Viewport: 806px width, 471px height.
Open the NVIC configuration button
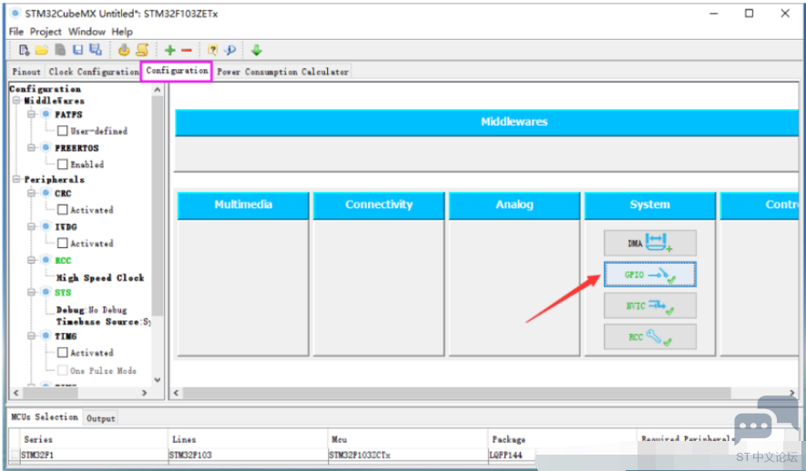pos(649,306)
